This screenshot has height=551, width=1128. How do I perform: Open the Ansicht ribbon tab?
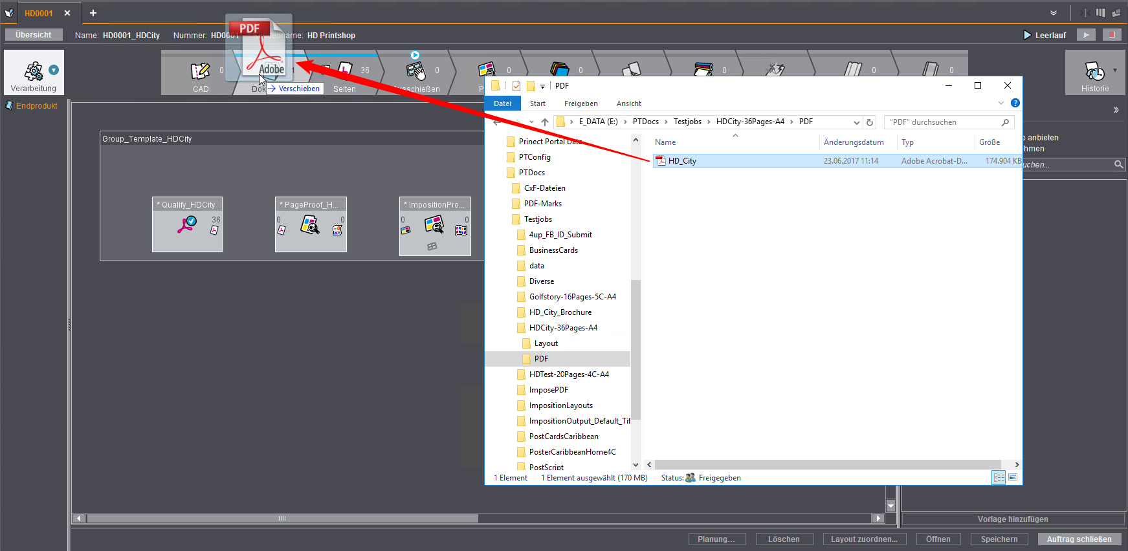[629, 103]
